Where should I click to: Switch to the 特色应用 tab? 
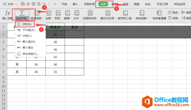(x=180, y=4)
